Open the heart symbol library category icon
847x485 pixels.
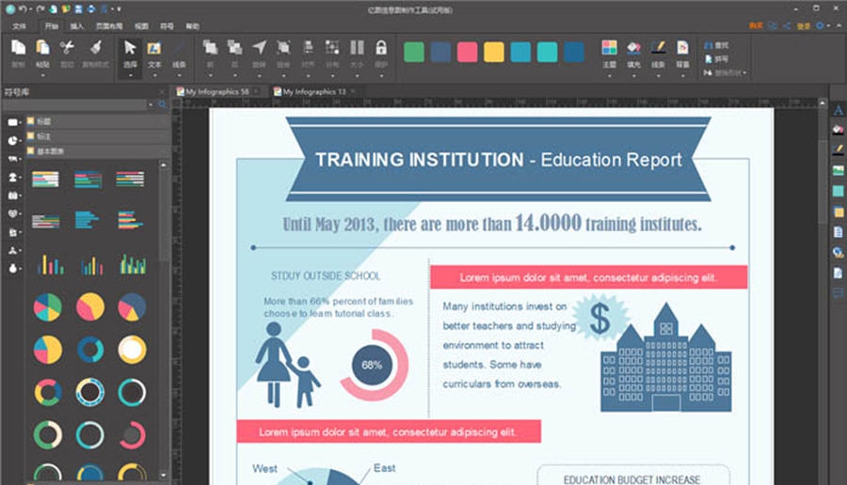pyautogui.click(x=12, y=213)
